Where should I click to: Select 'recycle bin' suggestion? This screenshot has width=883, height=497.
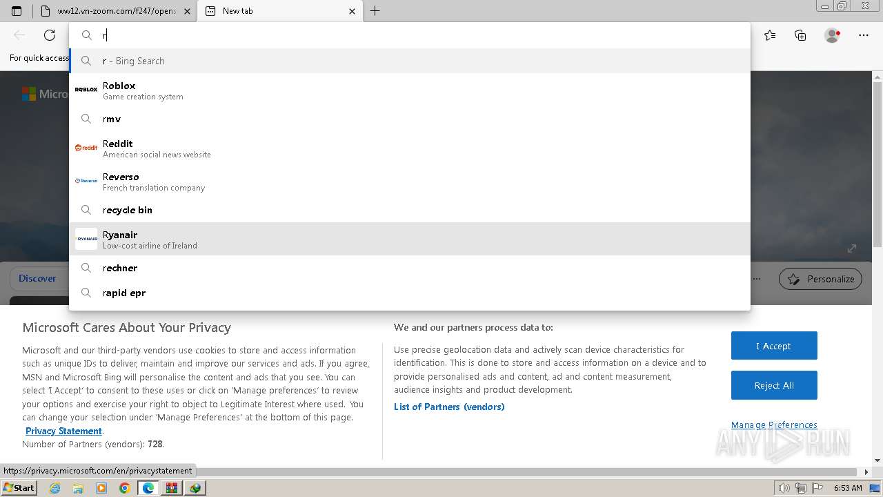(410, 210)
